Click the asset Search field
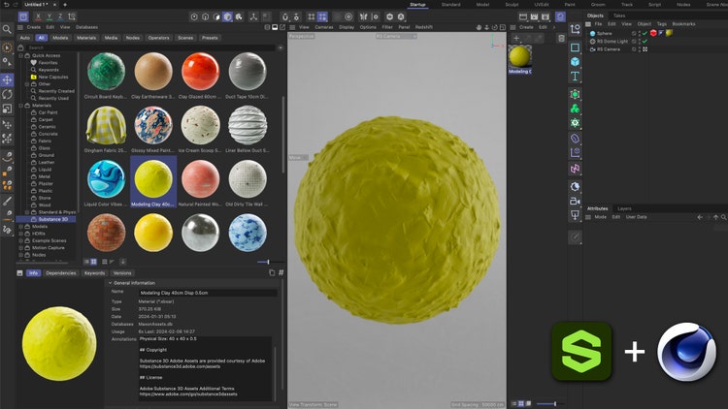Viewport: 728px width, 409px height. pyautogui.click(x=150, y=47)
